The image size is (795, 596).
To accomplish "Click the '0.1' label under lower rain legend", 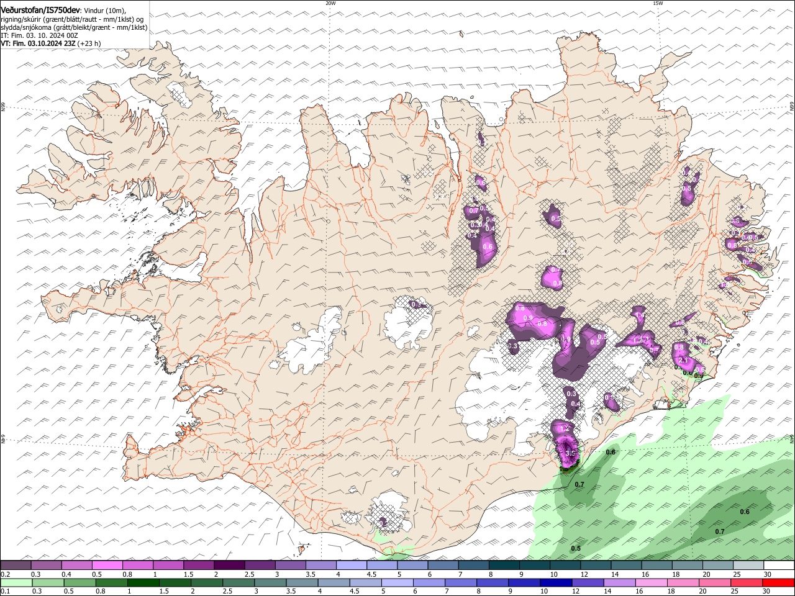I will click(6, 591).
